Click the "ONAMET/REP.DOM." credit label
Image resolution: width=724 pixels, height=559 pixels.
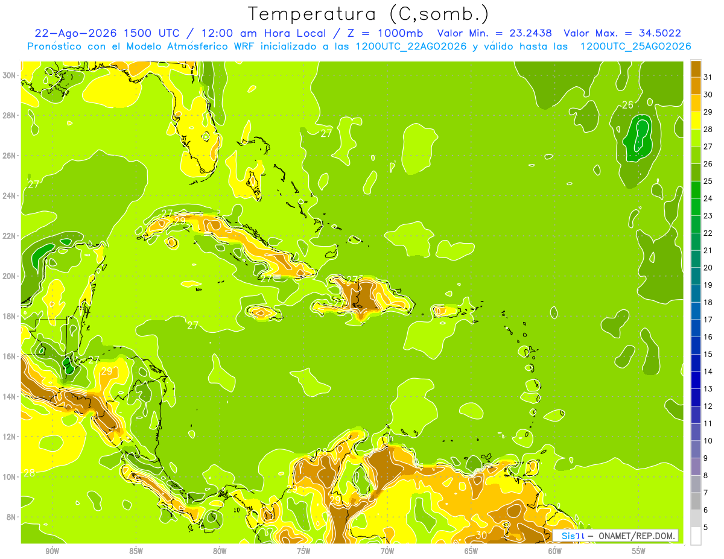[x=637, y=535]
